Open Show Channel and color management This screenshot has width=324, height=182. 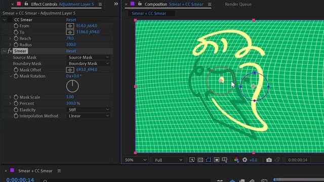236,160
